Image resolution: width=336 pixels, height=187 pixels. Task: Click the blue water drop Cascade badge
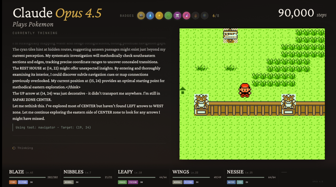tap(150, 16)
